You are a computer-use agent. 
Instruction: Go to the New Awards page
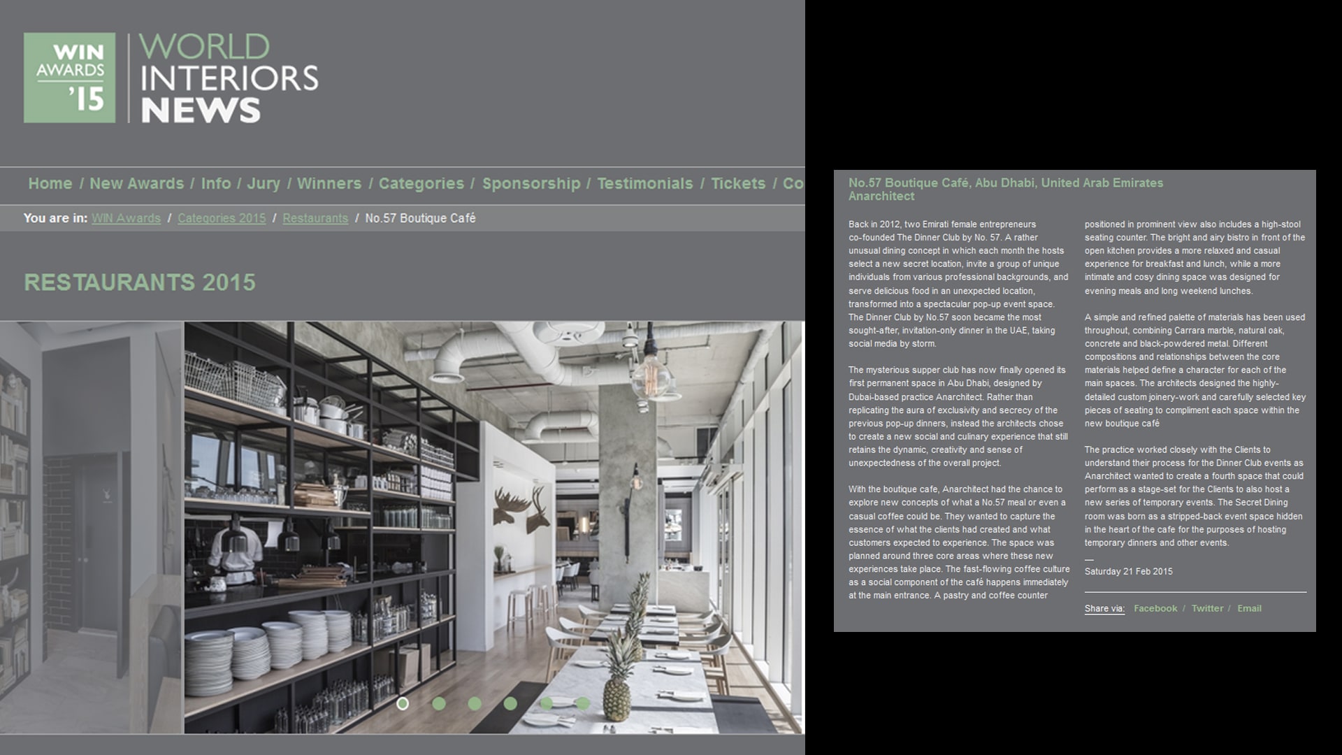tap(136, 184)
